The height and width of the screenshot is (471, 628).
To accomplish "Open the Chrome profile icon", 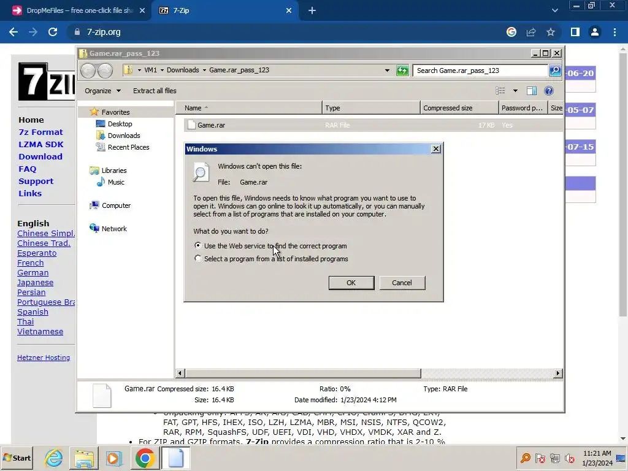I will tap(595, 32).
